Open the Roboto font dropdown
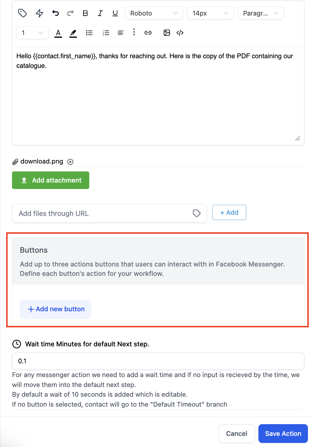 pyautogui.click(x=154, y=13)
